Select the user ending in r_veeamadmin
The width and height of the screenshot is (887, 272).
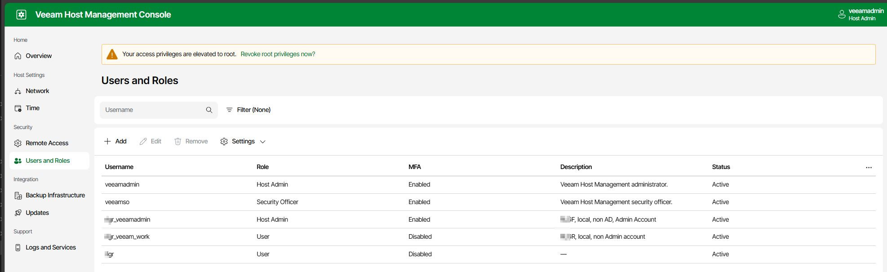(127, 219)
